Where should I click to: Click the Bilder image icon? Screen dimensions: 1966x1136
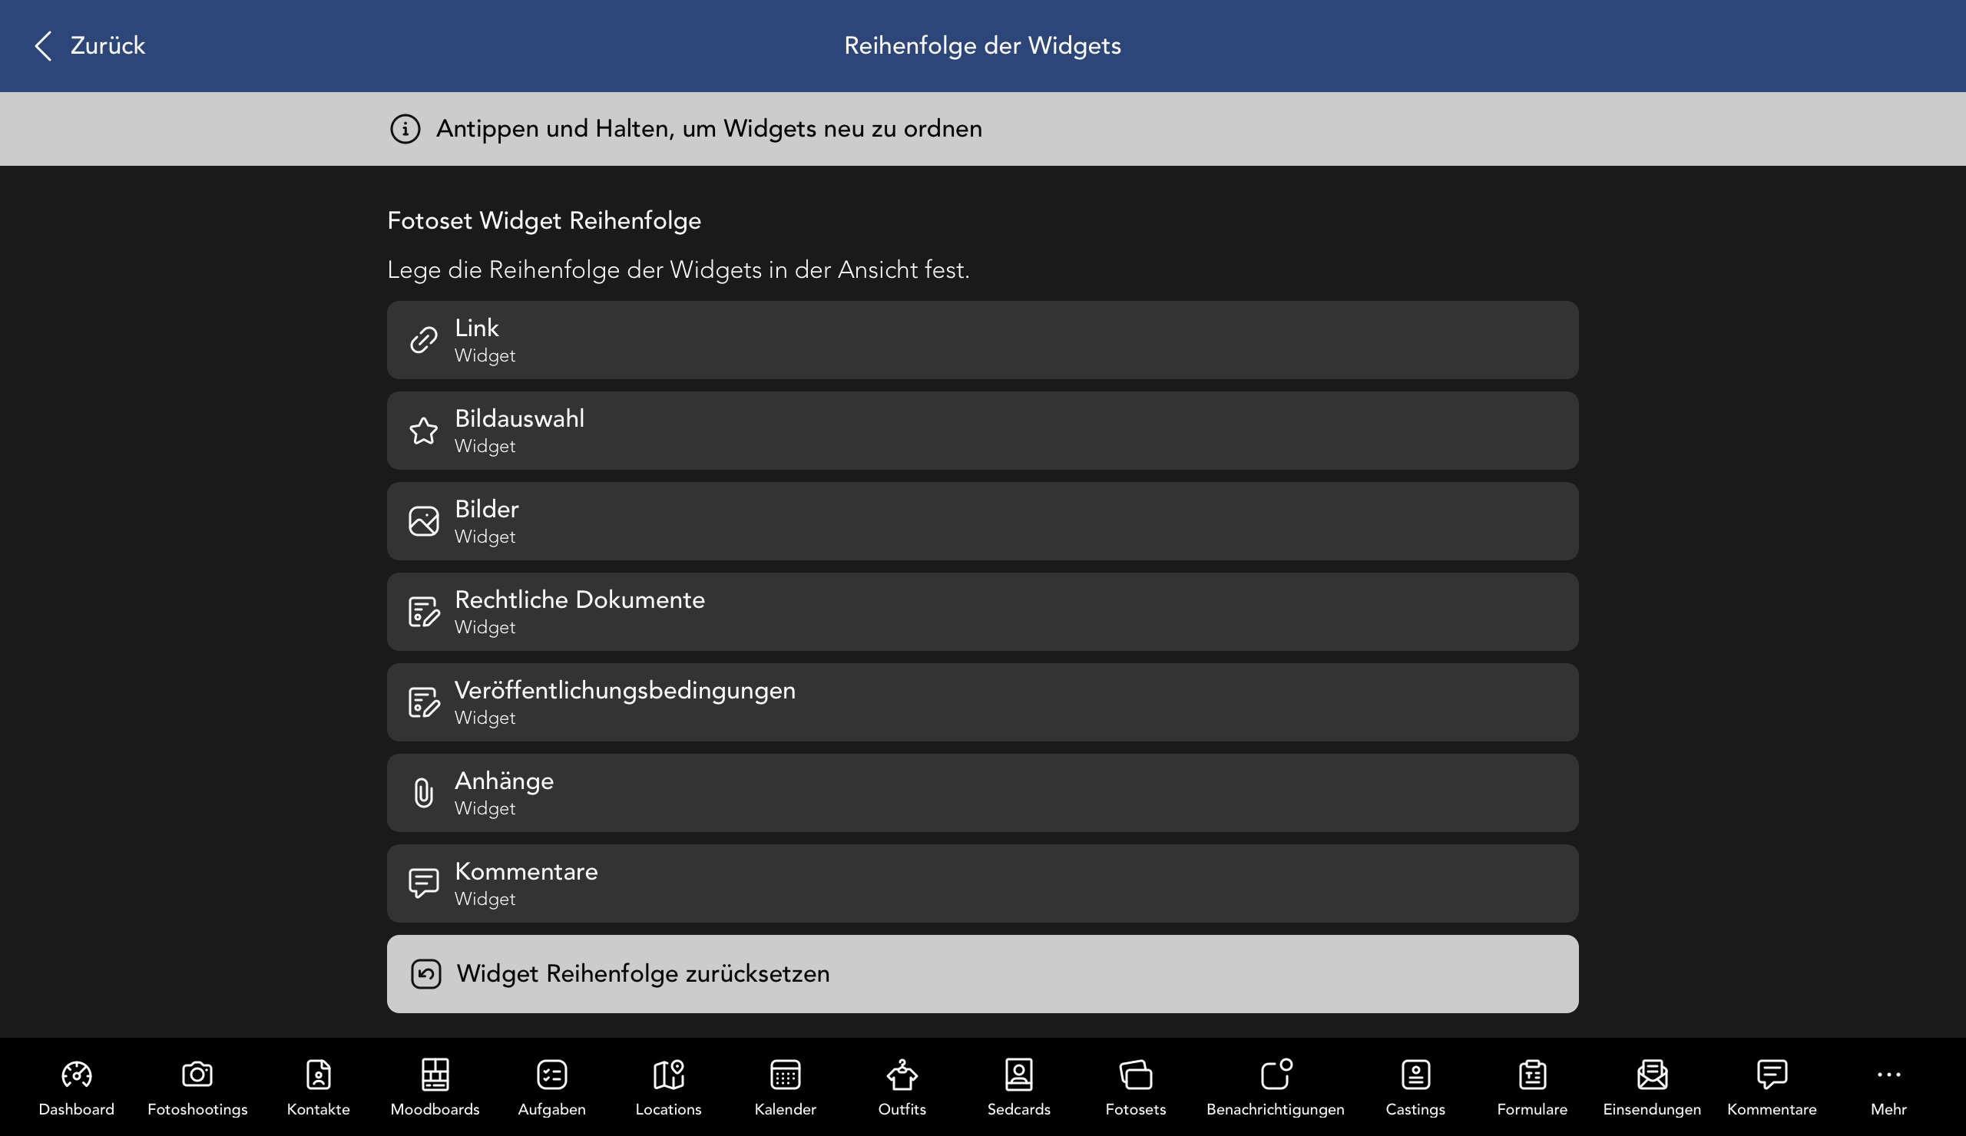tap(424, 521)
